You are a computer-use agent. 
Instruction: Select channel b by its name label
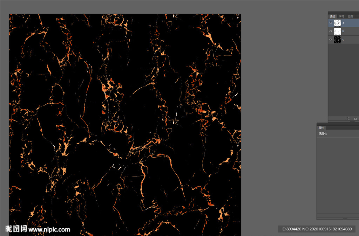click(x=343, y=31)
